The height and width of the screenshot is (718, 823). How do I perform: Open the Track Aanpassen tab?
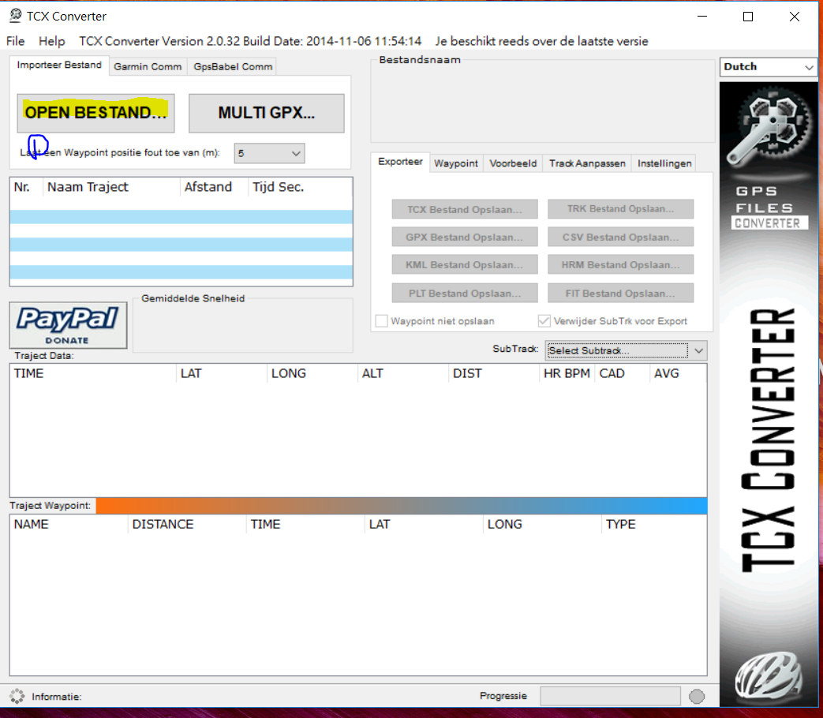tap(587, 163)
